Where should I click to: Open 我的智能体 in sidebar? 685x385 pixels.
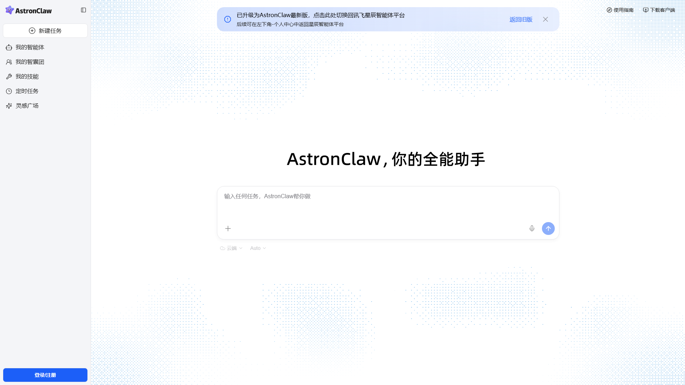click(x=45, y=47)
